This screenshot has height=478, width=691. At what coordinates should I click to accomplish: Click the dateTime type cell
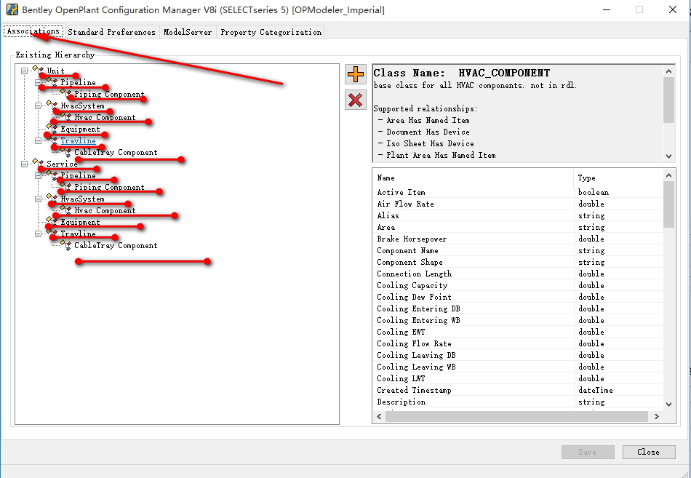(x=596, y=390)
